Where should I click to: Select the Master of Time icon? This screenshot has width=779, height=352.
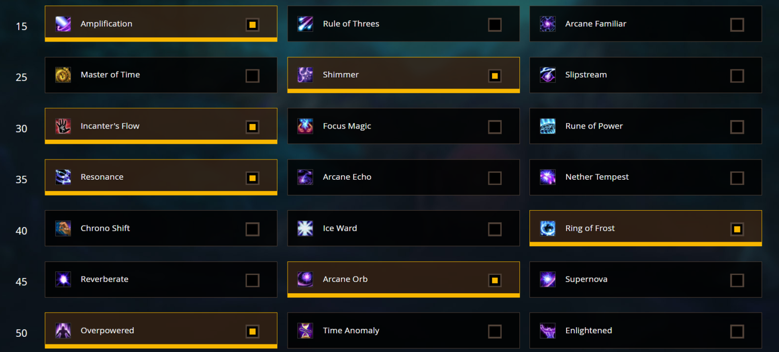(63, 75)
